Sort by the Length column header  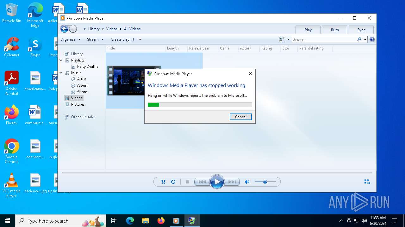pos(176,48)
